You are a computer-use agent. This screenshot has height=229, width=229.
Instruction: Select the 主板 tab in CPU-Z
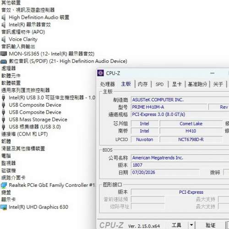coord(126,84)
